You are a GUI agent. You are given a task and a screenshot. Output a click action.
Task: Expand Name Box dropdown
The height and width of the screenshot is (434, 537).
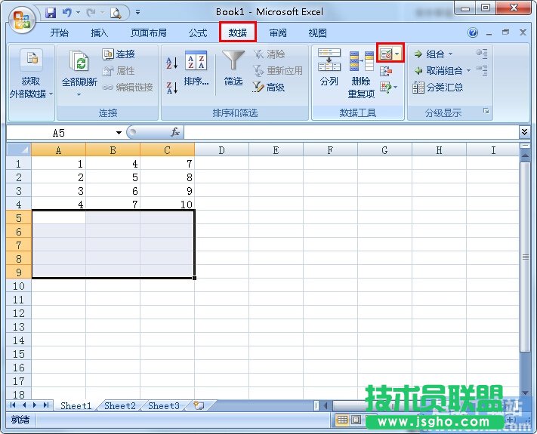tap(119, 132)
